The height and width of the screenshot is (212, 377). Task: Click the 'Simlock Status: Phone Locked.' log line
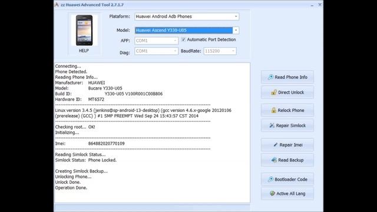(86, 160)
